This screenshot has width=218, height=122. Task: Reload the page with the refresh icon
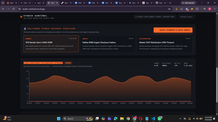coord(13,9)
